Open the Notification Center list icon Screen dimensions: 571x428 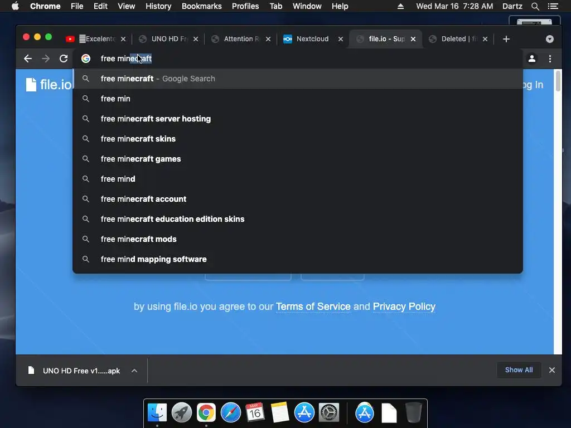tap(553, 6)
